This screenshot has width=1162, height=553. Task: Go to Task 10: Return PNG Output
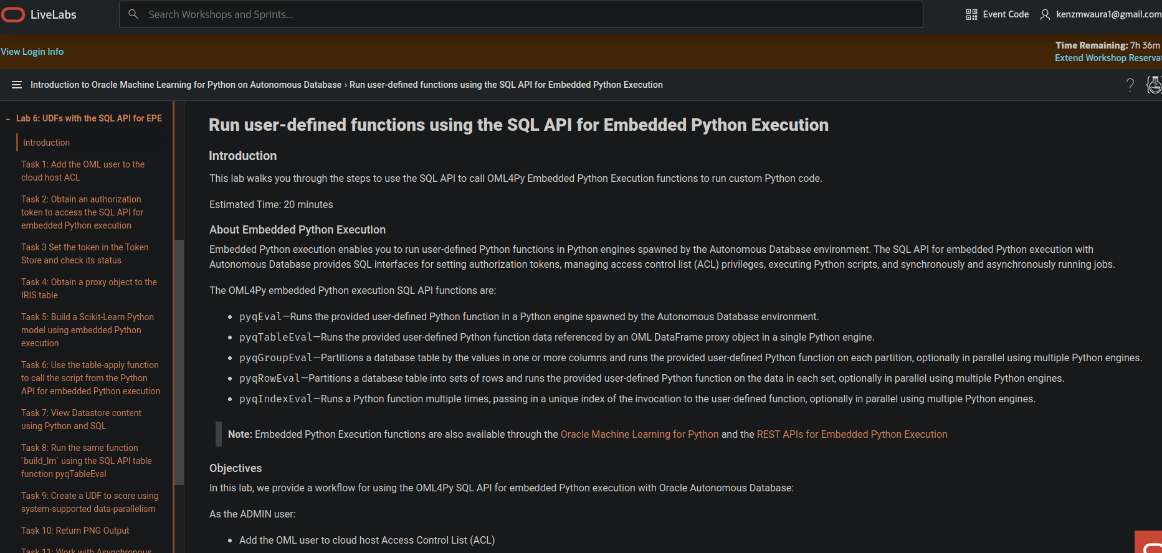(x=75, y=531)
